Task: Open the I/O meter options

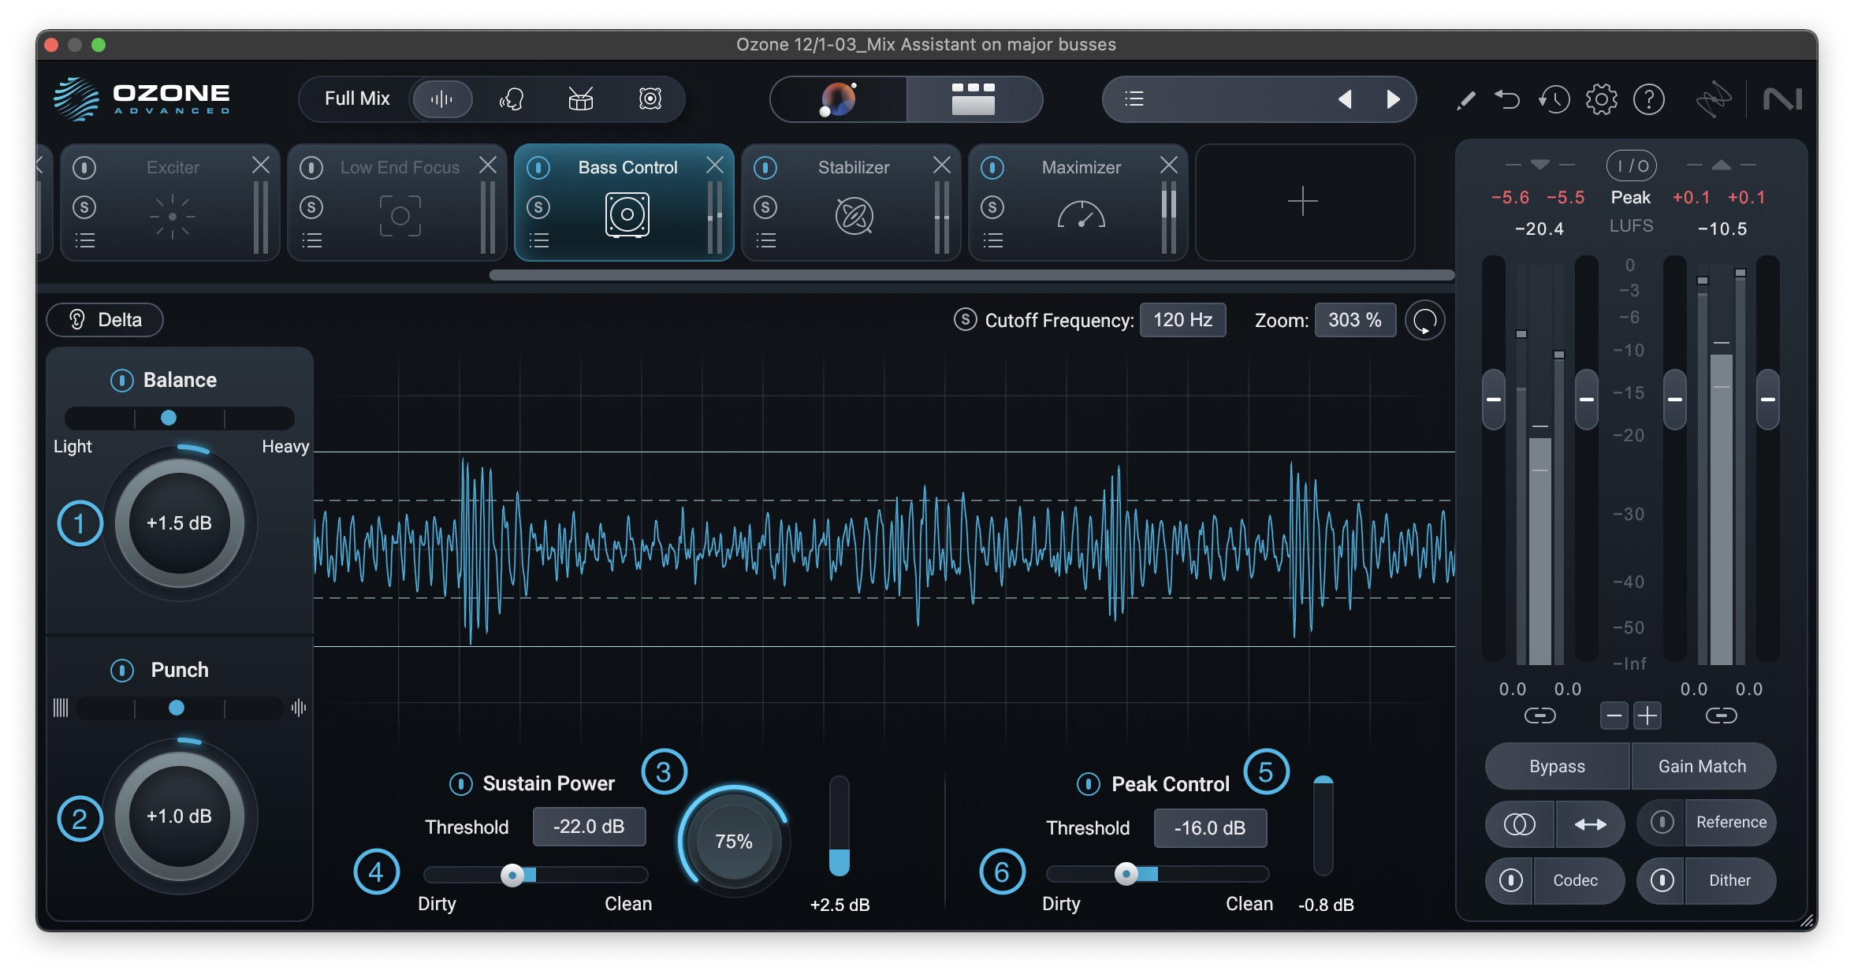Action: pos(1631,165)
